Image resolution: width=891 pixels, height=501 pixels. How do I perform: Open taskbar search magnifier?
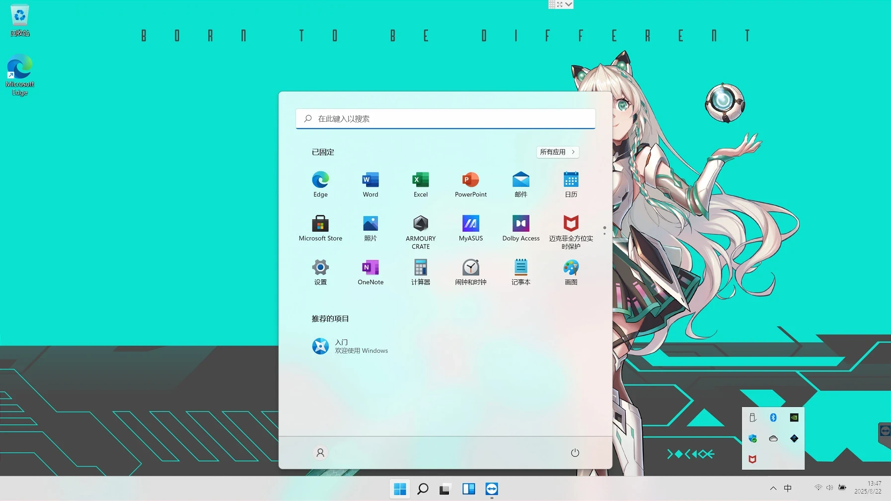(x=423, y=489)
